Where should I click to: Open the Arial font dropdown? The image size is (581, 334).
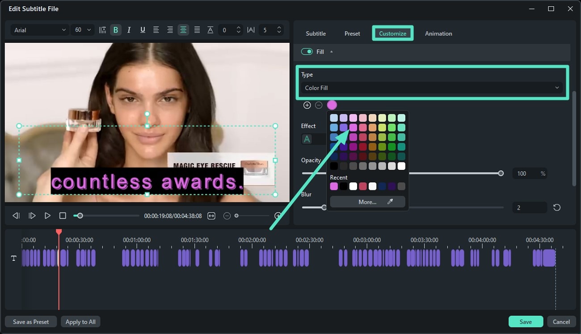pos(40,30)
